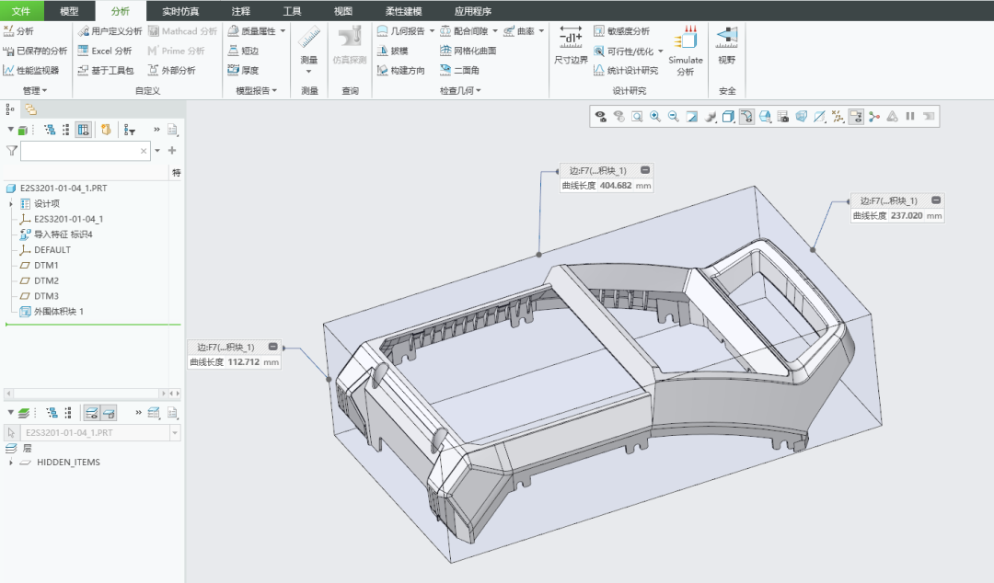This screenshot has width=994, height=583.
Task: Launch the Simulate 分析 tool
Action: 686,51
